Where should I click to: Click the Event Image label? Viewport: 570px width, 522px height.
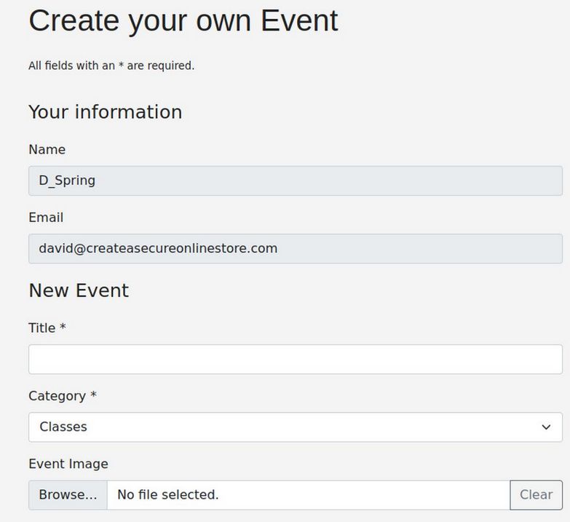(x=68, y=464)
